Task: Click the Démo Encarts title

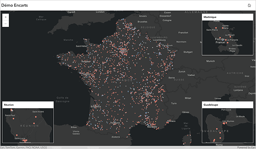Action: point(14,5)
